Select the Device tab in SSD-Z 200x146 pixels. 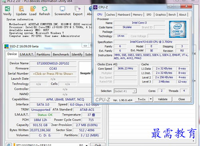[x=12, y=54]
